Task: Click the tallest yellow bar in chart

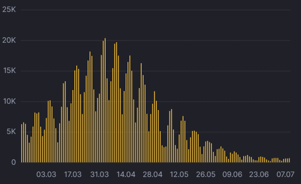Action: 105,102
